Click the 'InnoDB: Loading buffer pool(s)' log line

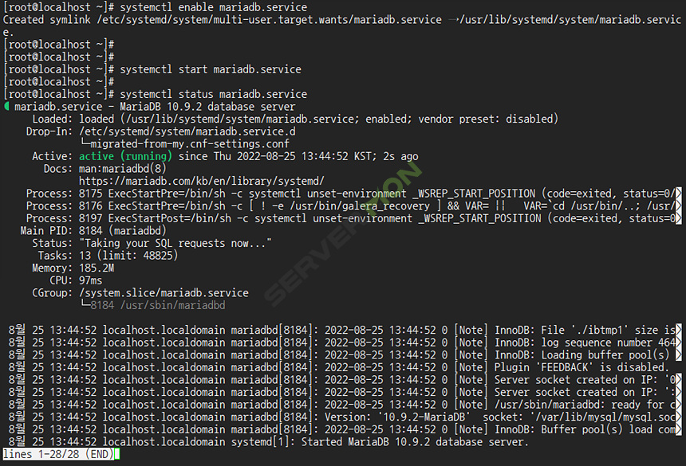pos(345,355)
